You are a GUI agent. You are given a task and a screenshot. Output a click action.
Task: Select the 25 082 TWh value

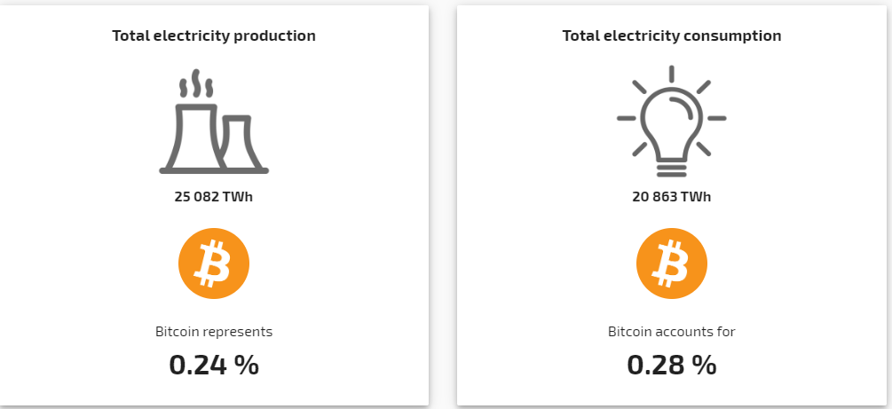(x=214, y=196)
